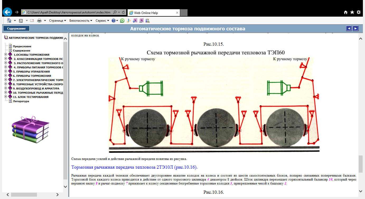Go to previous topic with left arrow button

tap(349, 29)
